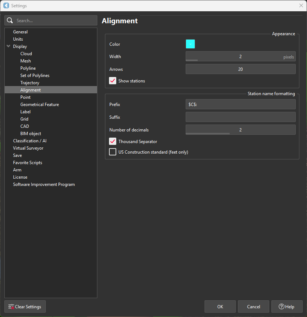Click the app logo in title bar
307x317 pixels.
(x=6, y=5)
